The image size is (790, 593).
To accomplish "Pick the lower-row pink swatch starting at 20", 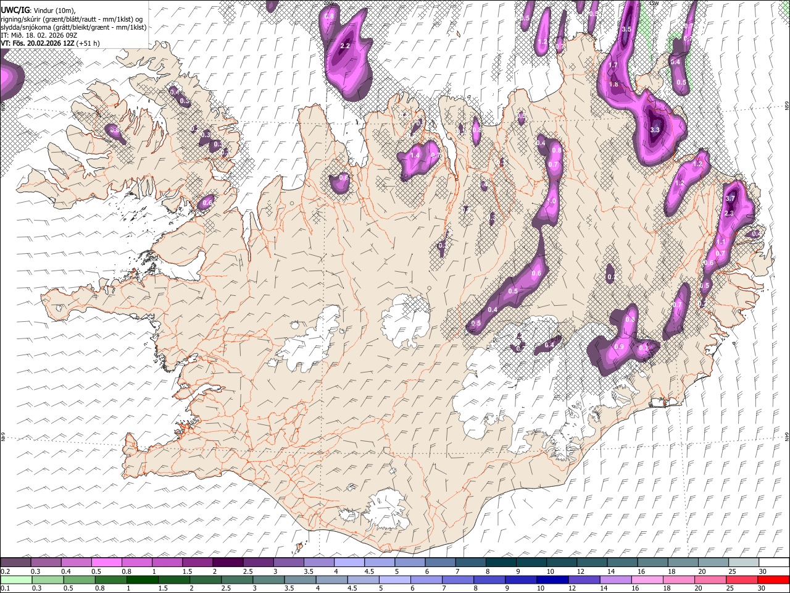I will point(710,579).
